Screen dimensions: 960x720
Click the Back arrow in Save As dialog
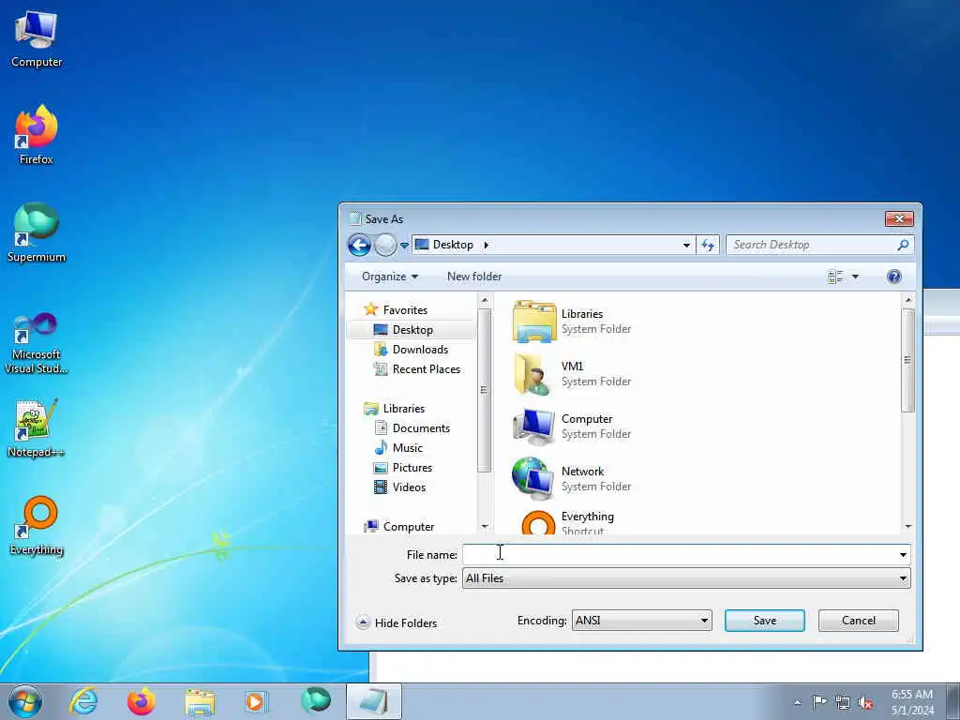click(359, 245)
